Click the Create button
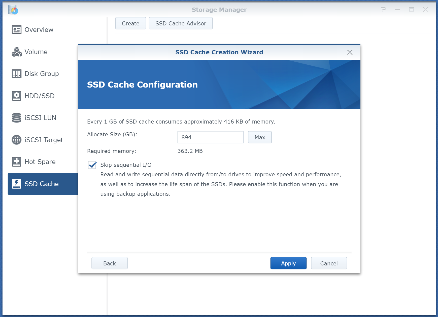Viewport: 438px width, 317px height. [x=131, y=23]
